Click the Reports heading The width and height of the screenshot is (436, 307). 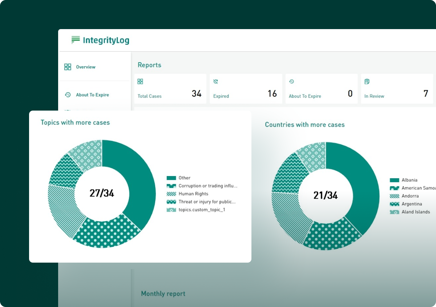(149, 65)
